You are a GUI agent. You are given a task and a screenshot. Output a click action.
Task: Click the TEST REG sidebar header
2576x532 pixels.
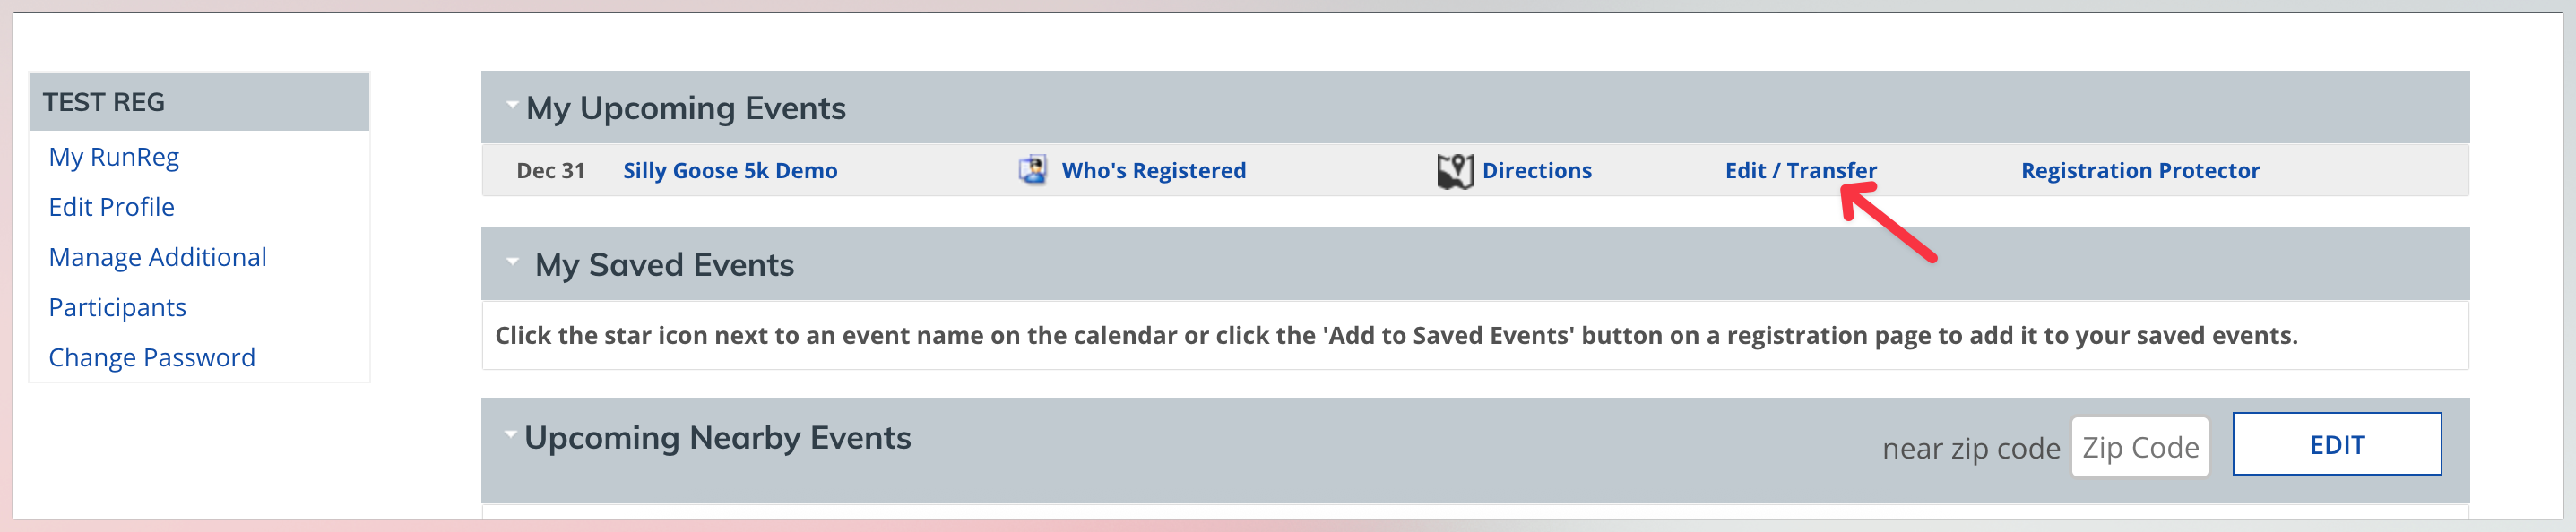click(199, 102)
